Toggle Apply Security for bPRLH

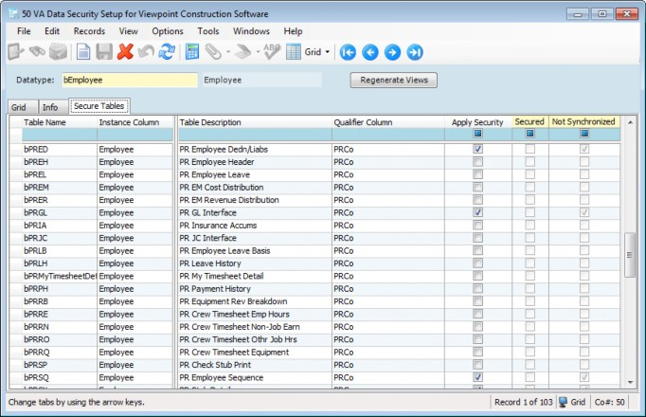click(x=477, y=263)
